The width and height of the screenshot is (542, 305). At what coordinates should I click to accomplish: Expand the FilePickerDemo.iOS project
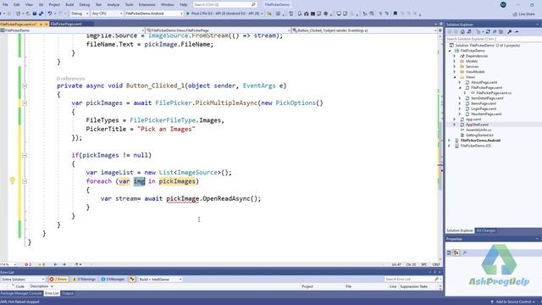[x=450, y=146]
